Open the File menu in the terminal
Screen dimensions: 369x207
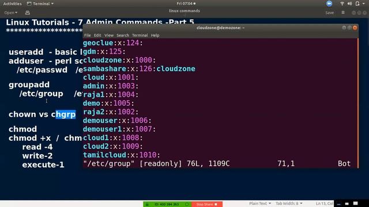click(x=87, y=35)
